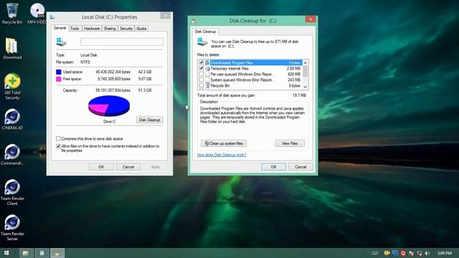
Task: Select the Downloaded Program Files list row
Action: (x=250, y=62)
